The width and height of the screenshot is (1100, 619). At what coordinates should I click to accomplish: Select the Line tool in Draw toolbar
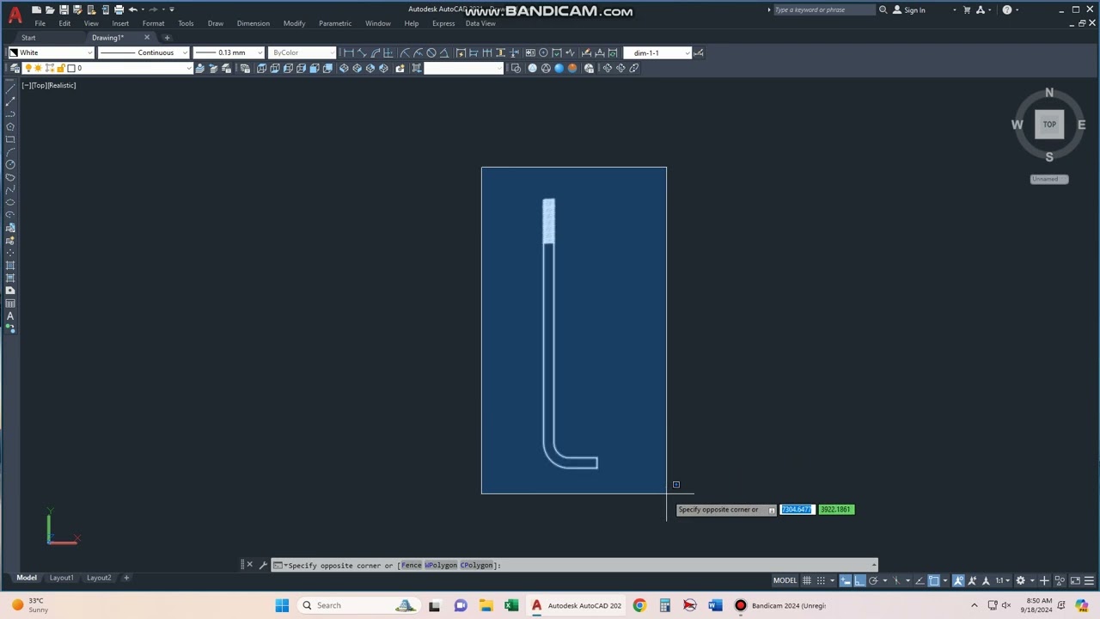pos(10,89)
